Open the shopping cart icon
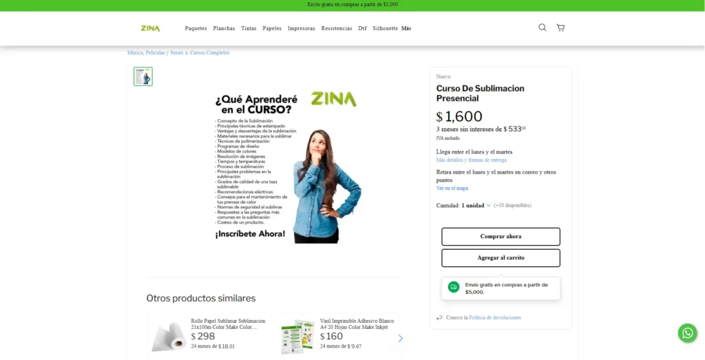Viewport: 705px width, 360px height. point(560,28)
